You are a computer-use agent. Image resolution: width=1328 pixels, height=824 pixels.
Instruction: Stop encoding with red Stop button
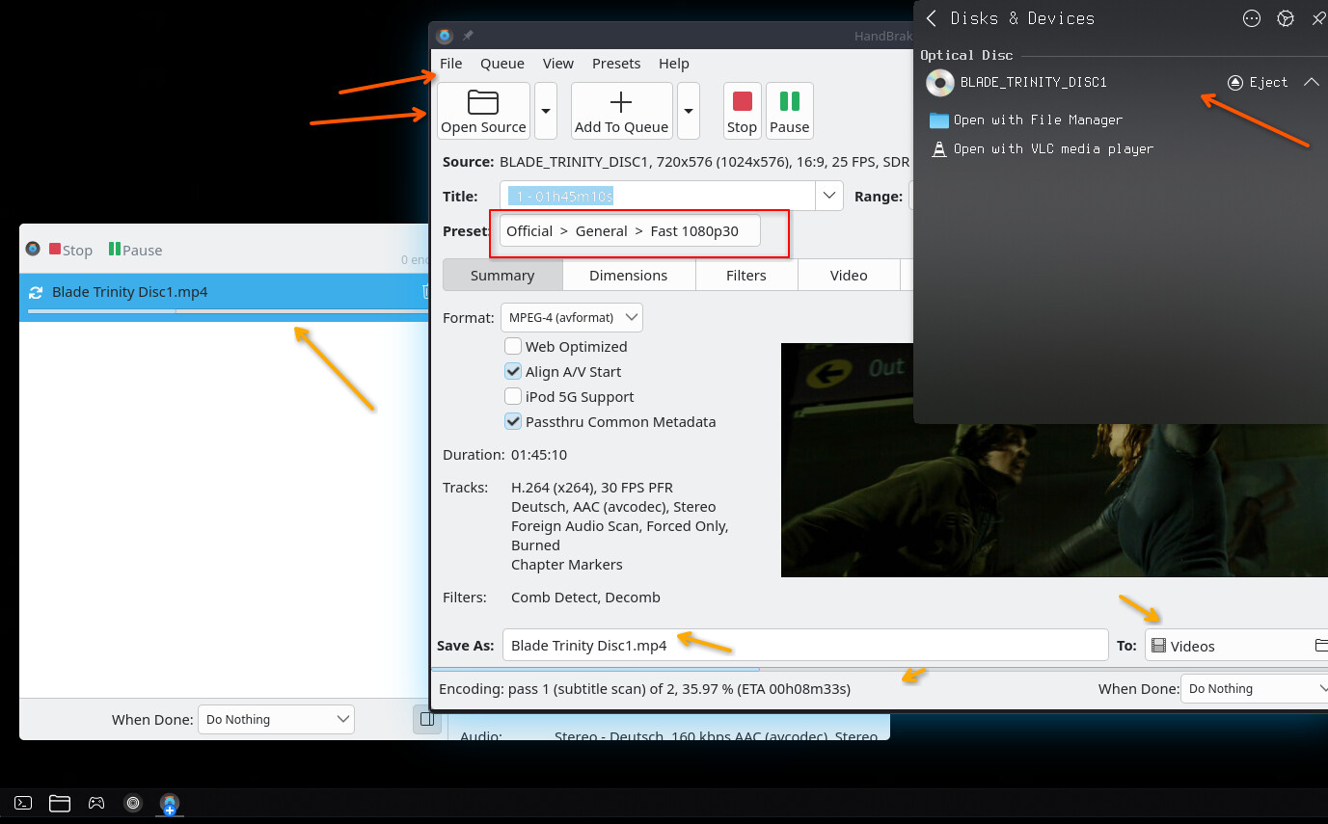coord(742,110)
